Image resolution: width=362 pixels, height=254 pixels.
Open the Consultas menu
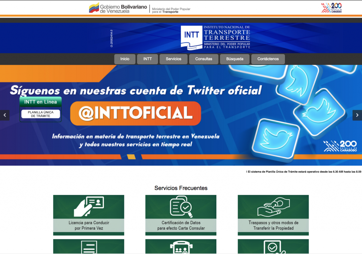(x=204, y=59)
